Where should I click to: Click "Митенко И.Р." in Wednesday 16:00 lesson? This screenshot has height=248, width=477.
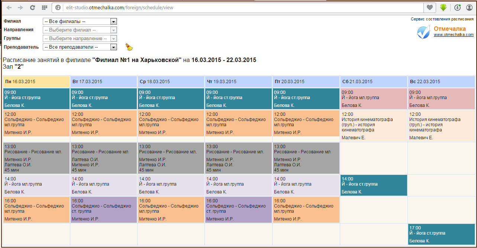click(153, 219)
